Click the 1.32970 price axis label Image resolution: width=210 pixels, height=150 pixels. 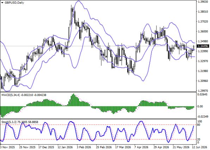click(203, 61)
